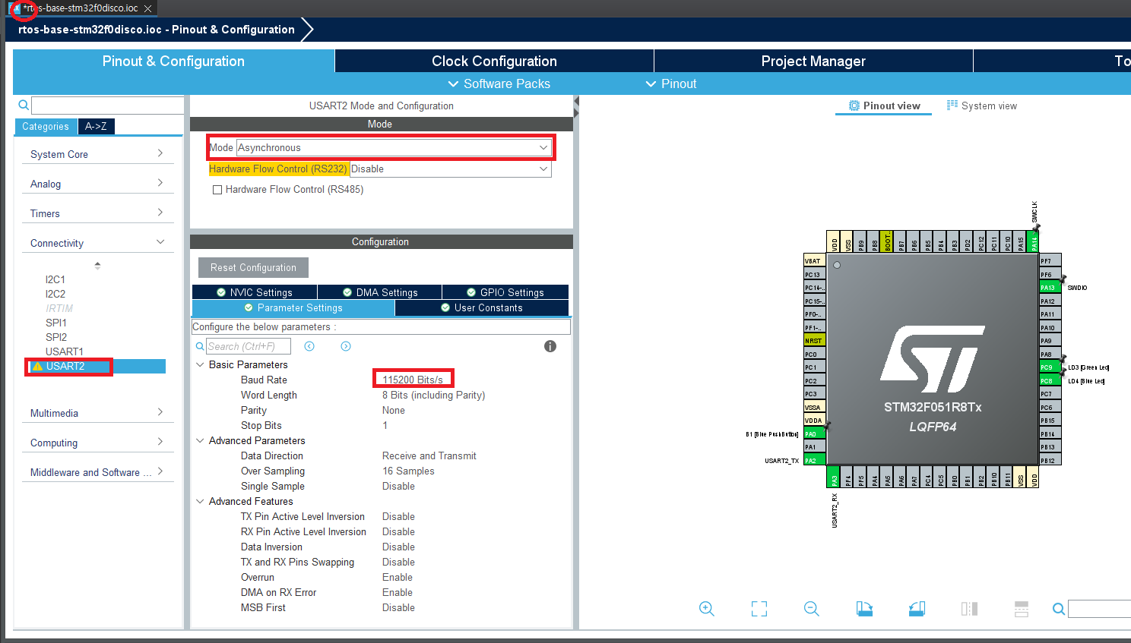The image size is (1131, 643).
Task: Switch to Project Manager tab
Action: pyautogui.click(x=813, y=61)
